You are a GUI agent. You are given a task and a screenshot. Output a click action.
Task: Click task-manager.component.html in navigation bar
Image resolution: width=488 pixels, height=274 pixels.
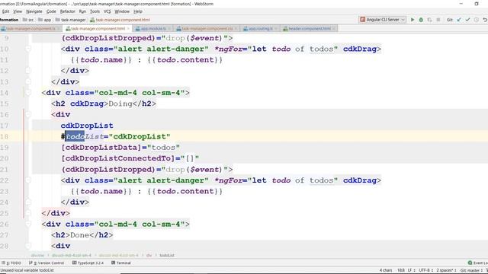coord(120,20)
